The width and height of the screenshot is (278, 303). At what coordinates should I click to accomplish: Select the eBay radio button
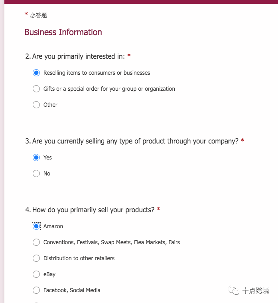[36, 274]
